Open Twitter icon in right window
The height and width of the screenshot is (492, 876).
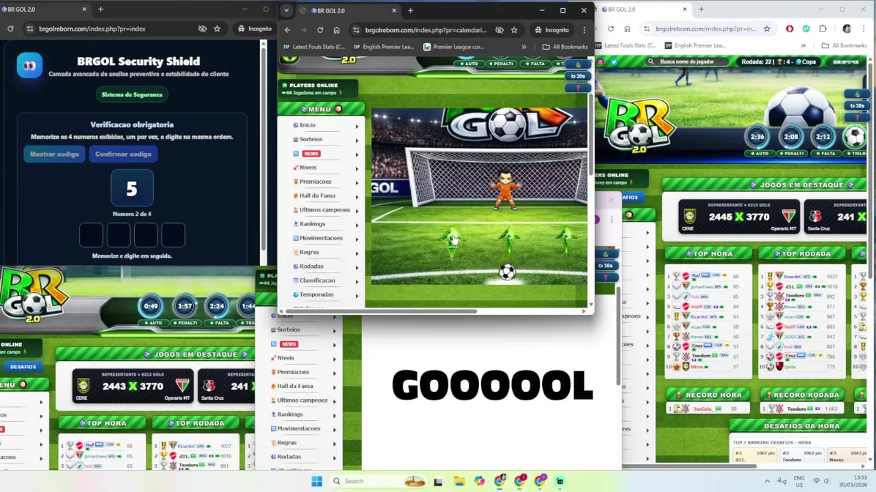point(613,61)
